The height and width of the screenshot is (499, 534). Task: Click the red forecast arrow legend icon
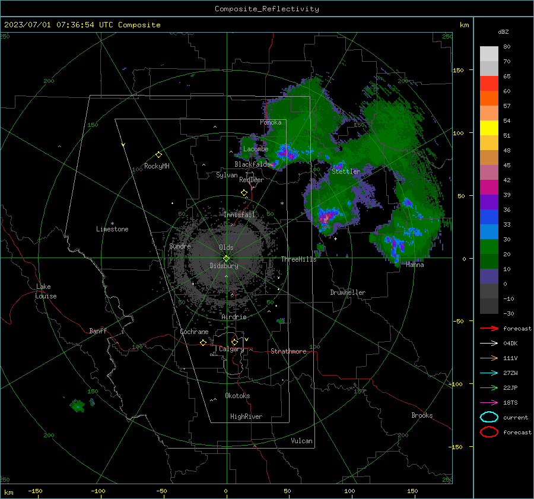coord(489,328)
